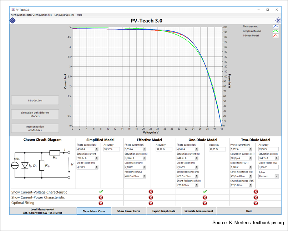288x231 pixels.
Task: Click the blue solar module logo icon
Action: coord(12,20)
